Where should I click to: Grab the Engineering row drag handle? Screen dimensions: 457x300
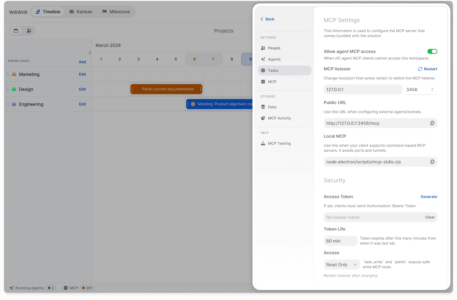tap(8, 104)
